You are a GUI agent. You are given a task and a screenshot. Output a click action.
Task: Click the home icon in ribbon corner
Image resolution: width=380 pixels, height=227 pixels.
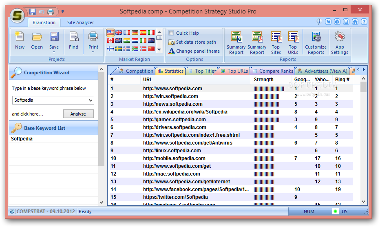(355, 22)
